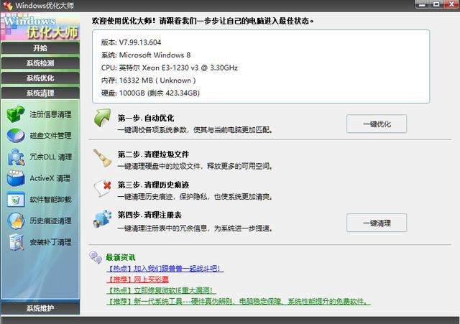Image resolution: width=460 pixels, height=324 pixels.
Task: Open the 磁盘文件管理 disk icon
Action: (x=16, y=136)
